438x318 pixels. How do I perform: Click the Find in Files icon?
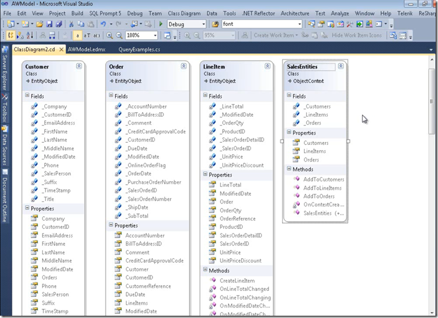pos(215,24)
